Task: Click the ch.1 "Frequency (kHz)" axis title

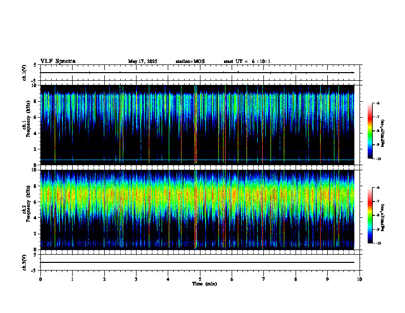Action: point(28,120)
